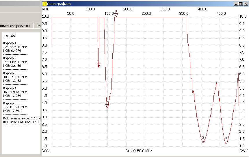This screenshot has height=157, width=249.
Task: Click the КСВ максимальное line
Action: [22, 122]
